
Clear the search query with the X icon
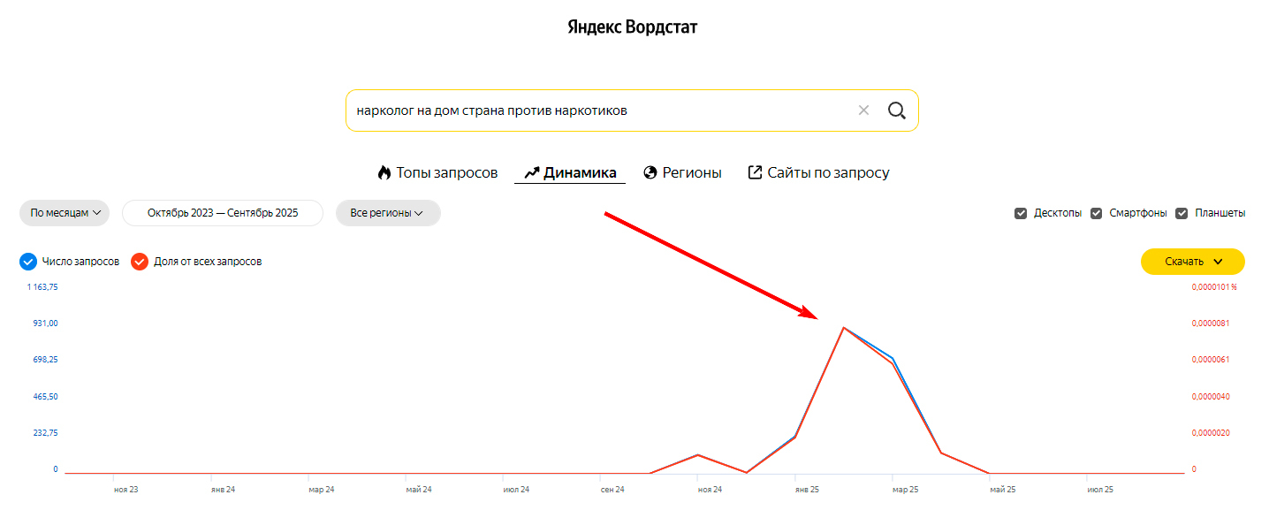(x=863, y=110)
